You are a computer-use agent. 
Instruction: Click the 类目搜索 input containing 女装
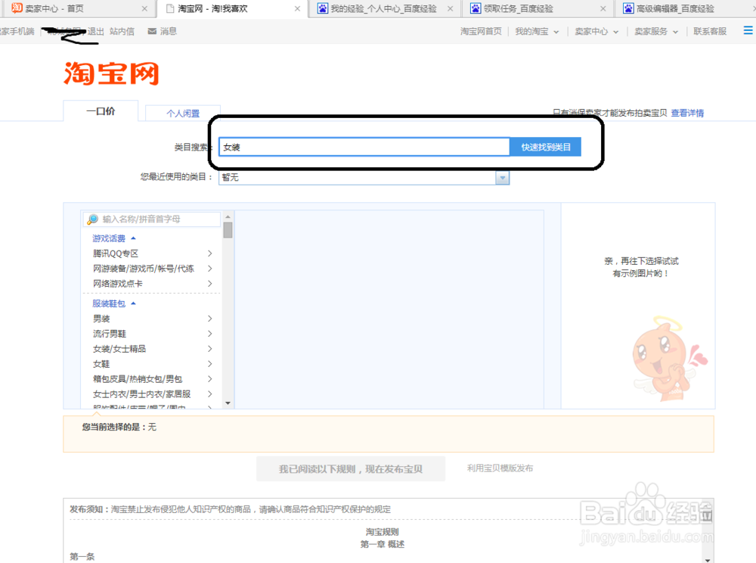click(x=364, y=147)
